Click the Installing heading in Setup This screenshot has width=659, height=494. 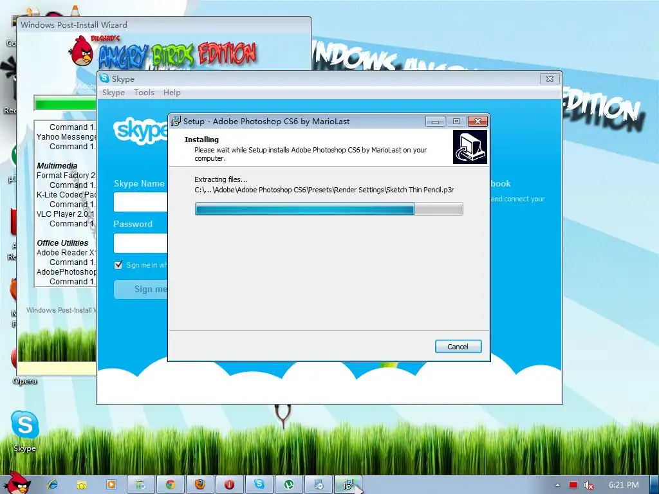coord(201,140)
